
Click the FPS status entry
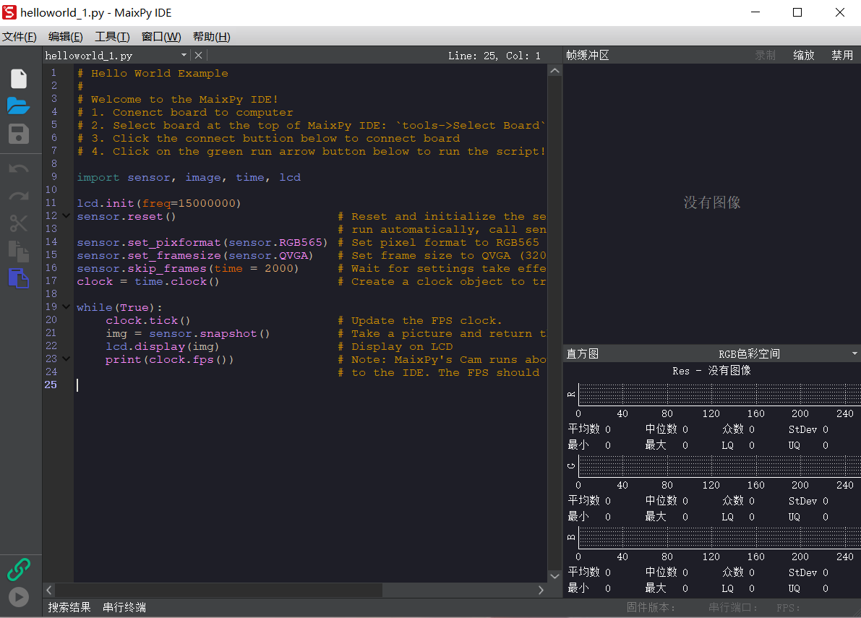788,608
